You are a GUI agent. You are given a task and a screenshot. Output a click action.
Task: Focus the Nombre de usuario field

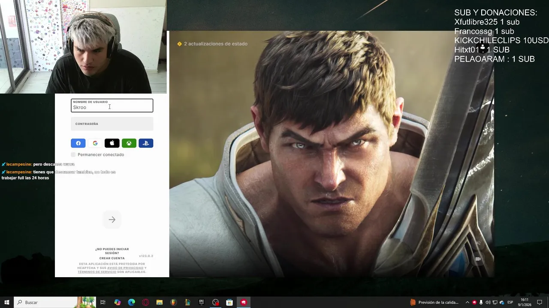[112, 106]
